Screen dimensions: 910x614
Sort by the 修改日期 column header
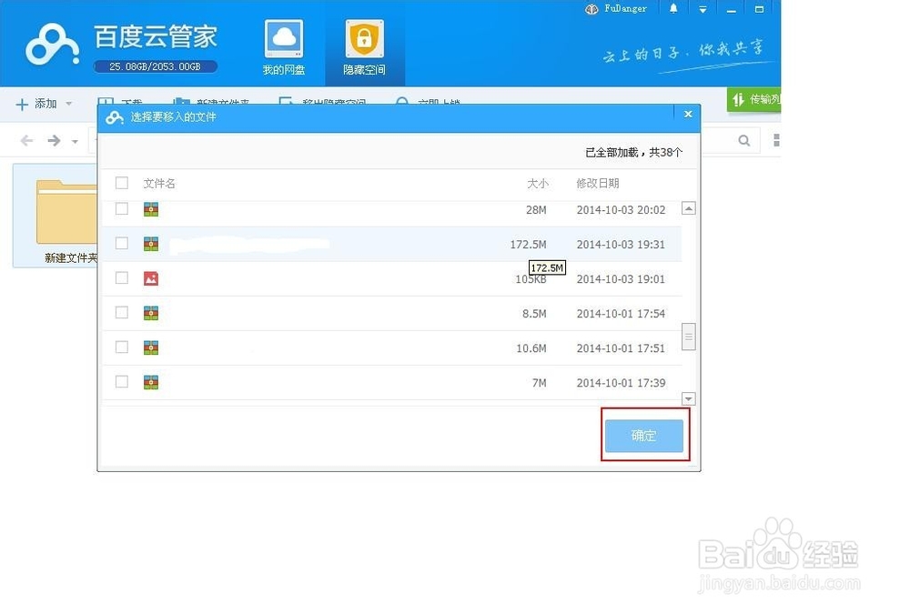[597, 184]
